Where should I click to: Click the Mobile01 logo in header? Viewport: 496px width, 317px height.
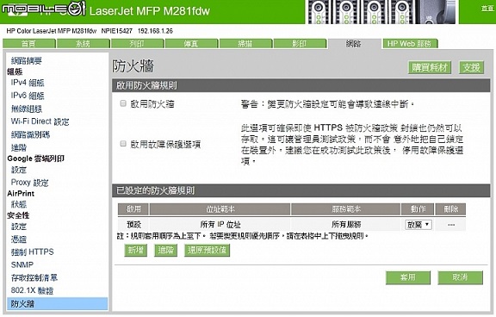[x=44, y=9]
